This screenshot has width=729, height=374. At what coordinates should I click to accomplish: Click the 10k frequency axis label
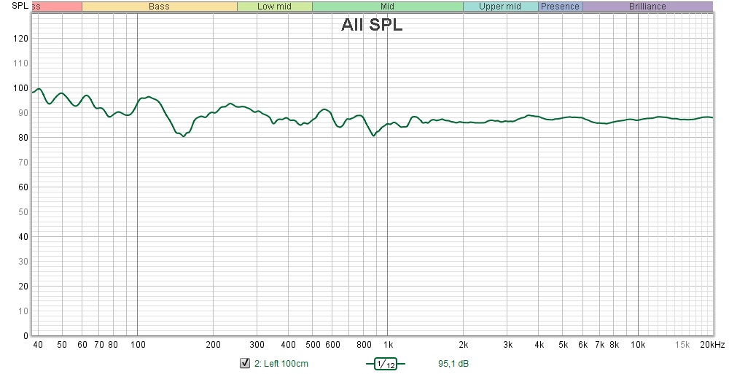639,345
